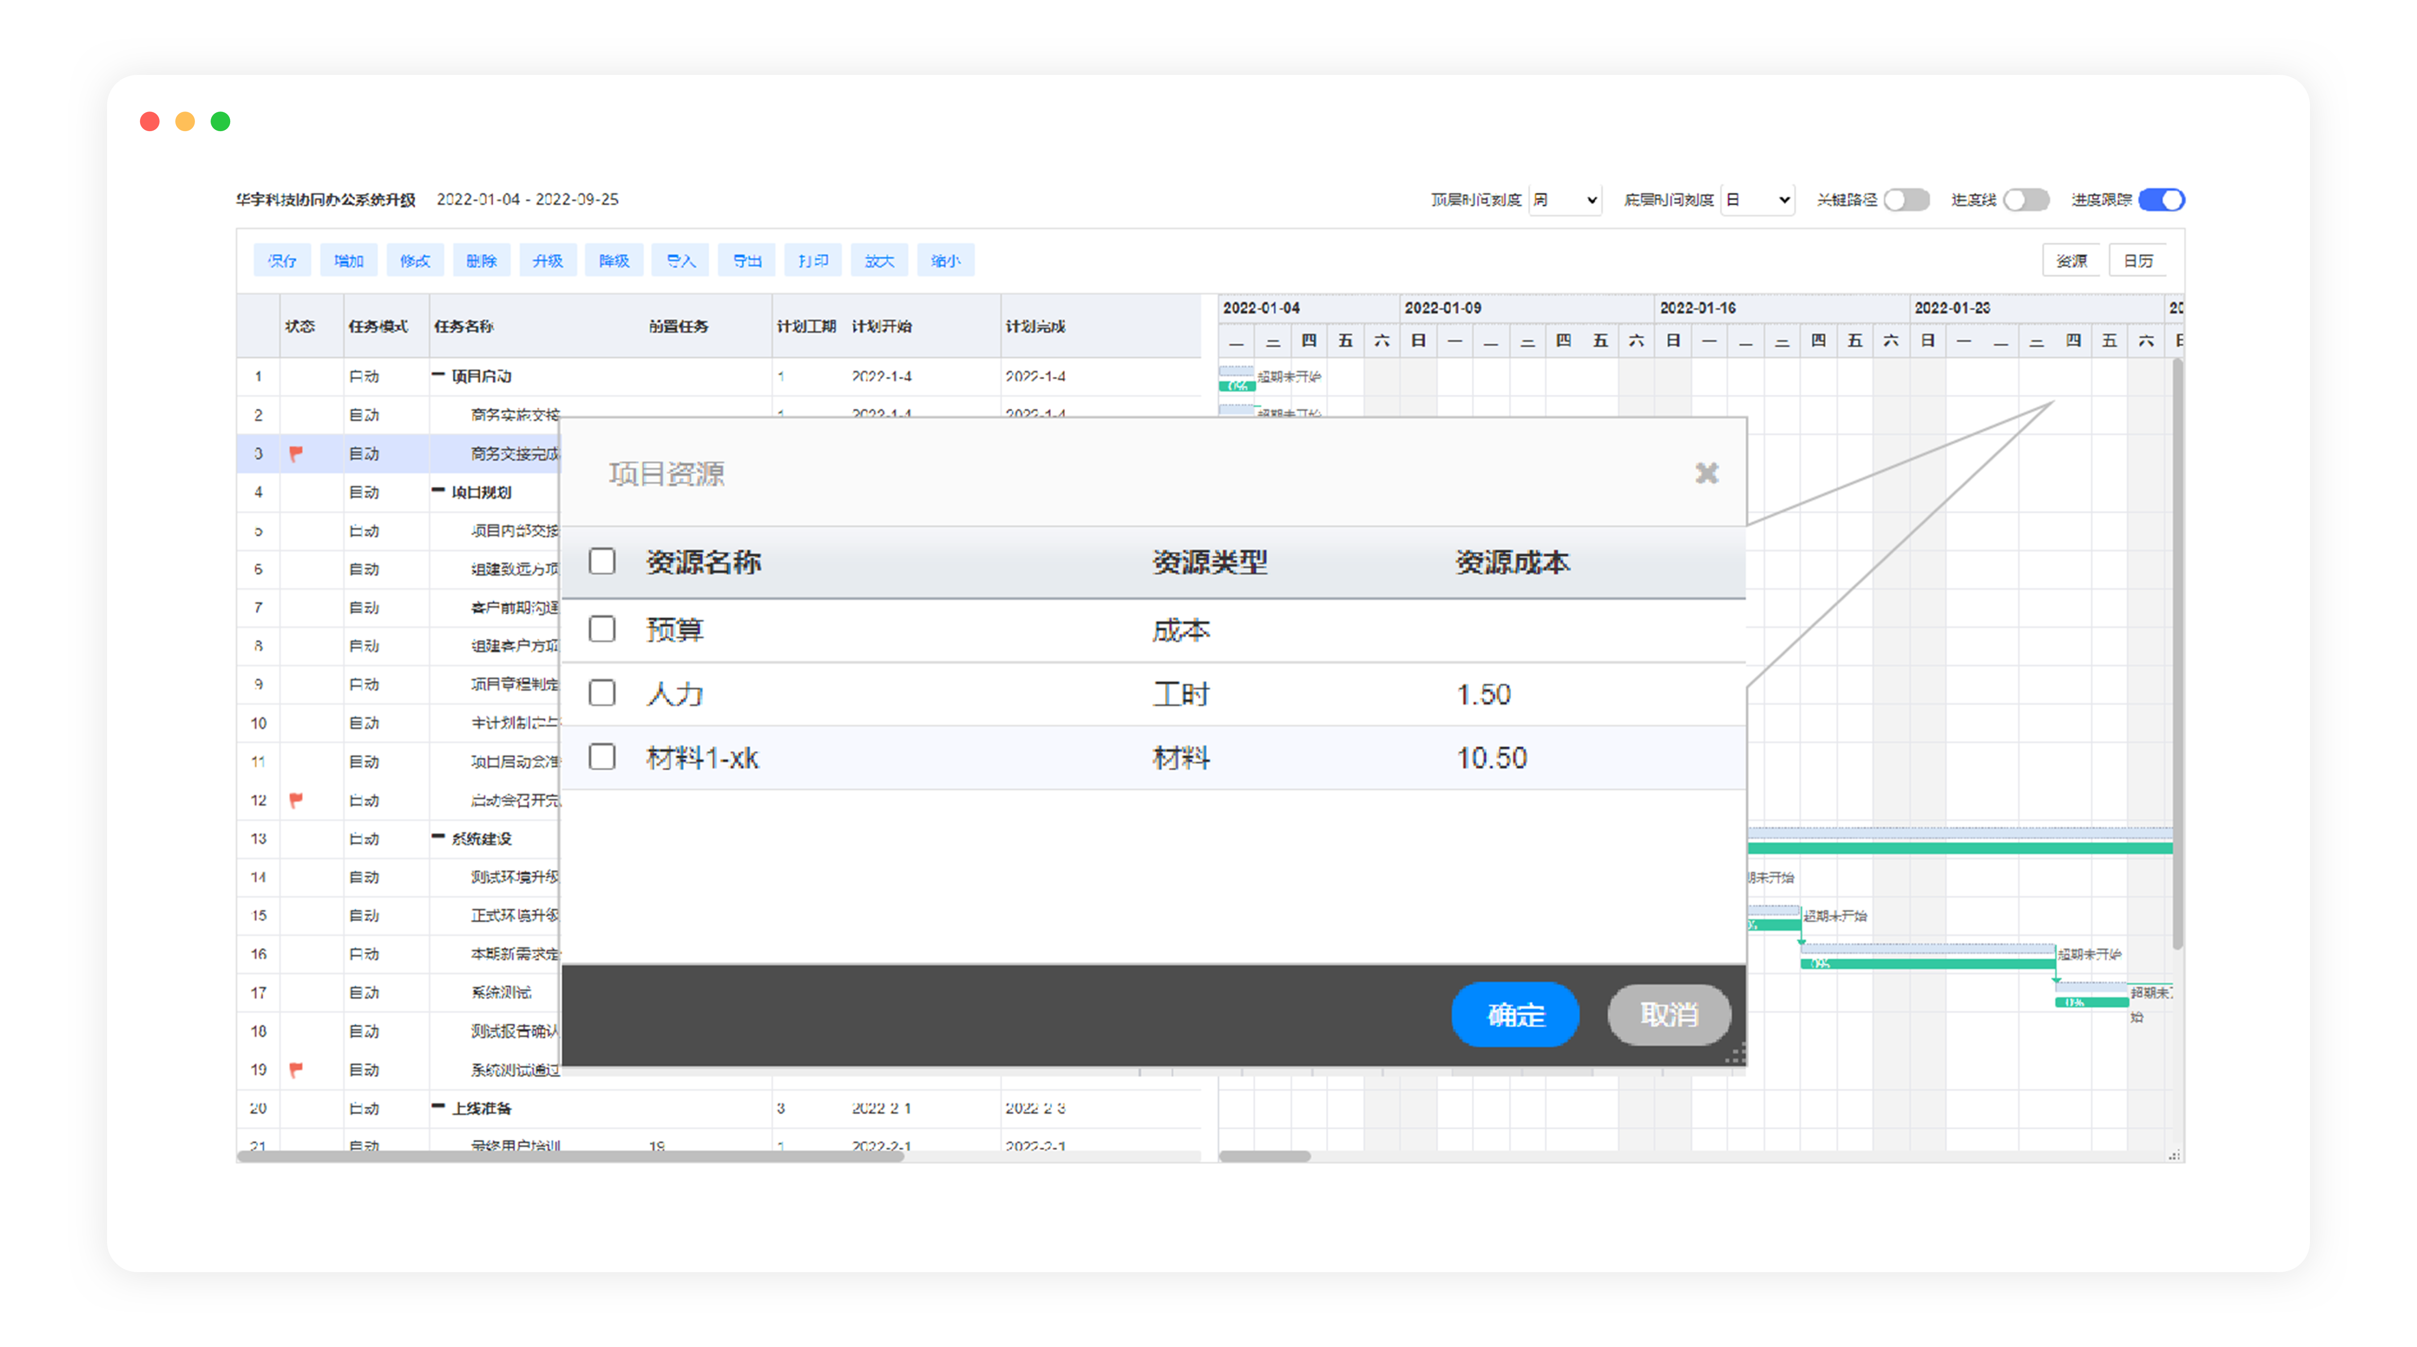This screenshot has height=1347, width=2417.
Task: Click the 工时 resource type cell
Action: click(1181, 693)
